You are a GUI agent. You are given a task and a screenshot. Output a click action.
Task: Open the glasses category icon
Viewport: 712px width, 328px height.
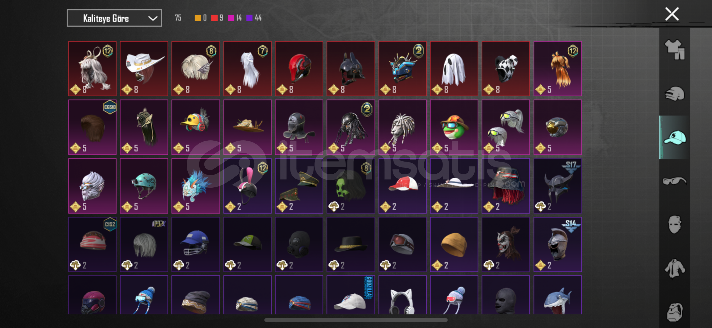[674, 181]
